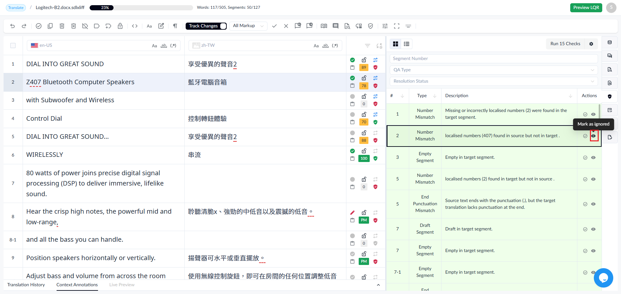This screenshot has height=294, width=621.
Task: Click the copy source to target icon
Action: (x=50, y=26)
